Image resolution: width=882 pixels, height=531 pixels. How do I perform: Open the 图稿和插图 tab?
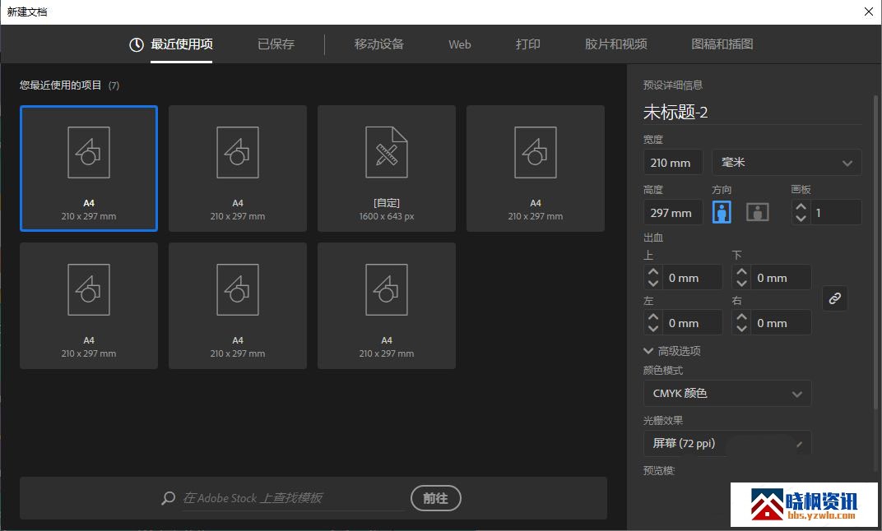tap(722, 44)
